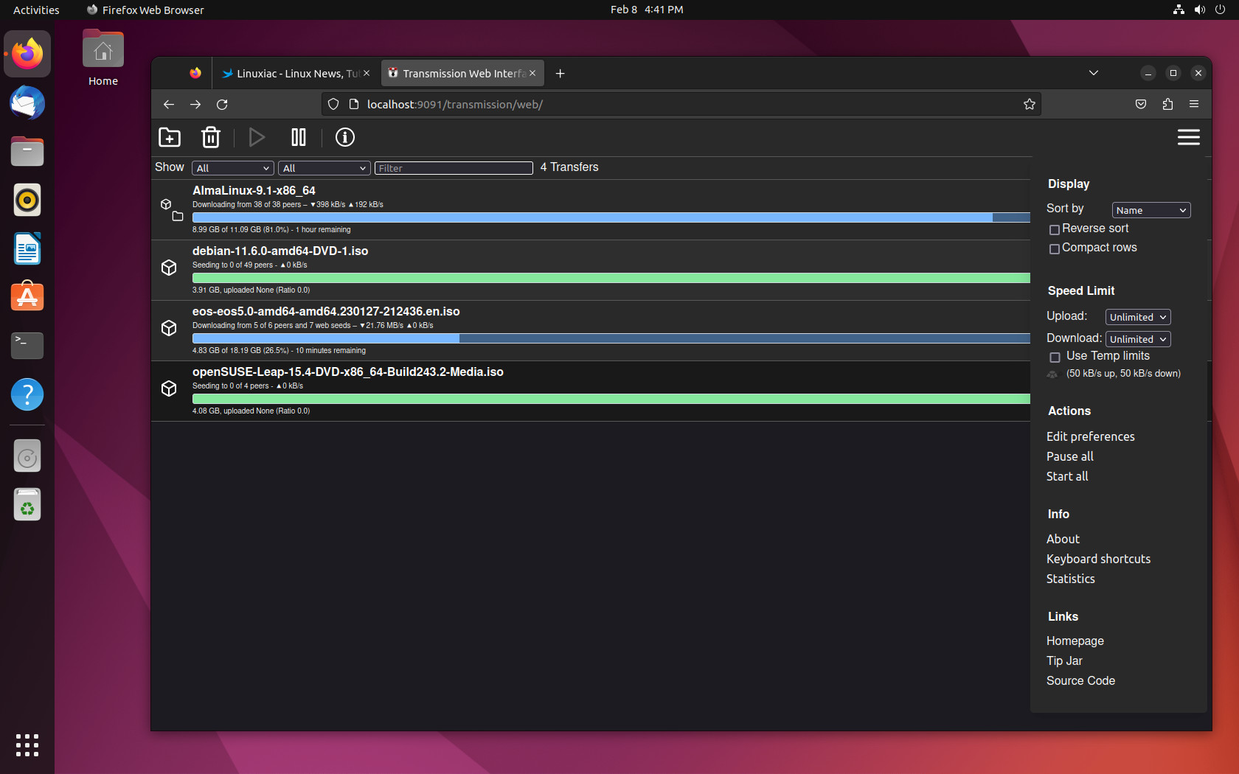Open Upload speed limit dropdown
The image size is (1239, 774).
click(1138, 317)
